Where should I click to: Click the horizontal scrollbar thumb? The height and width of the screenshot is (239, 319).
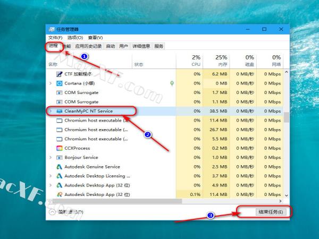coord(117,201)
